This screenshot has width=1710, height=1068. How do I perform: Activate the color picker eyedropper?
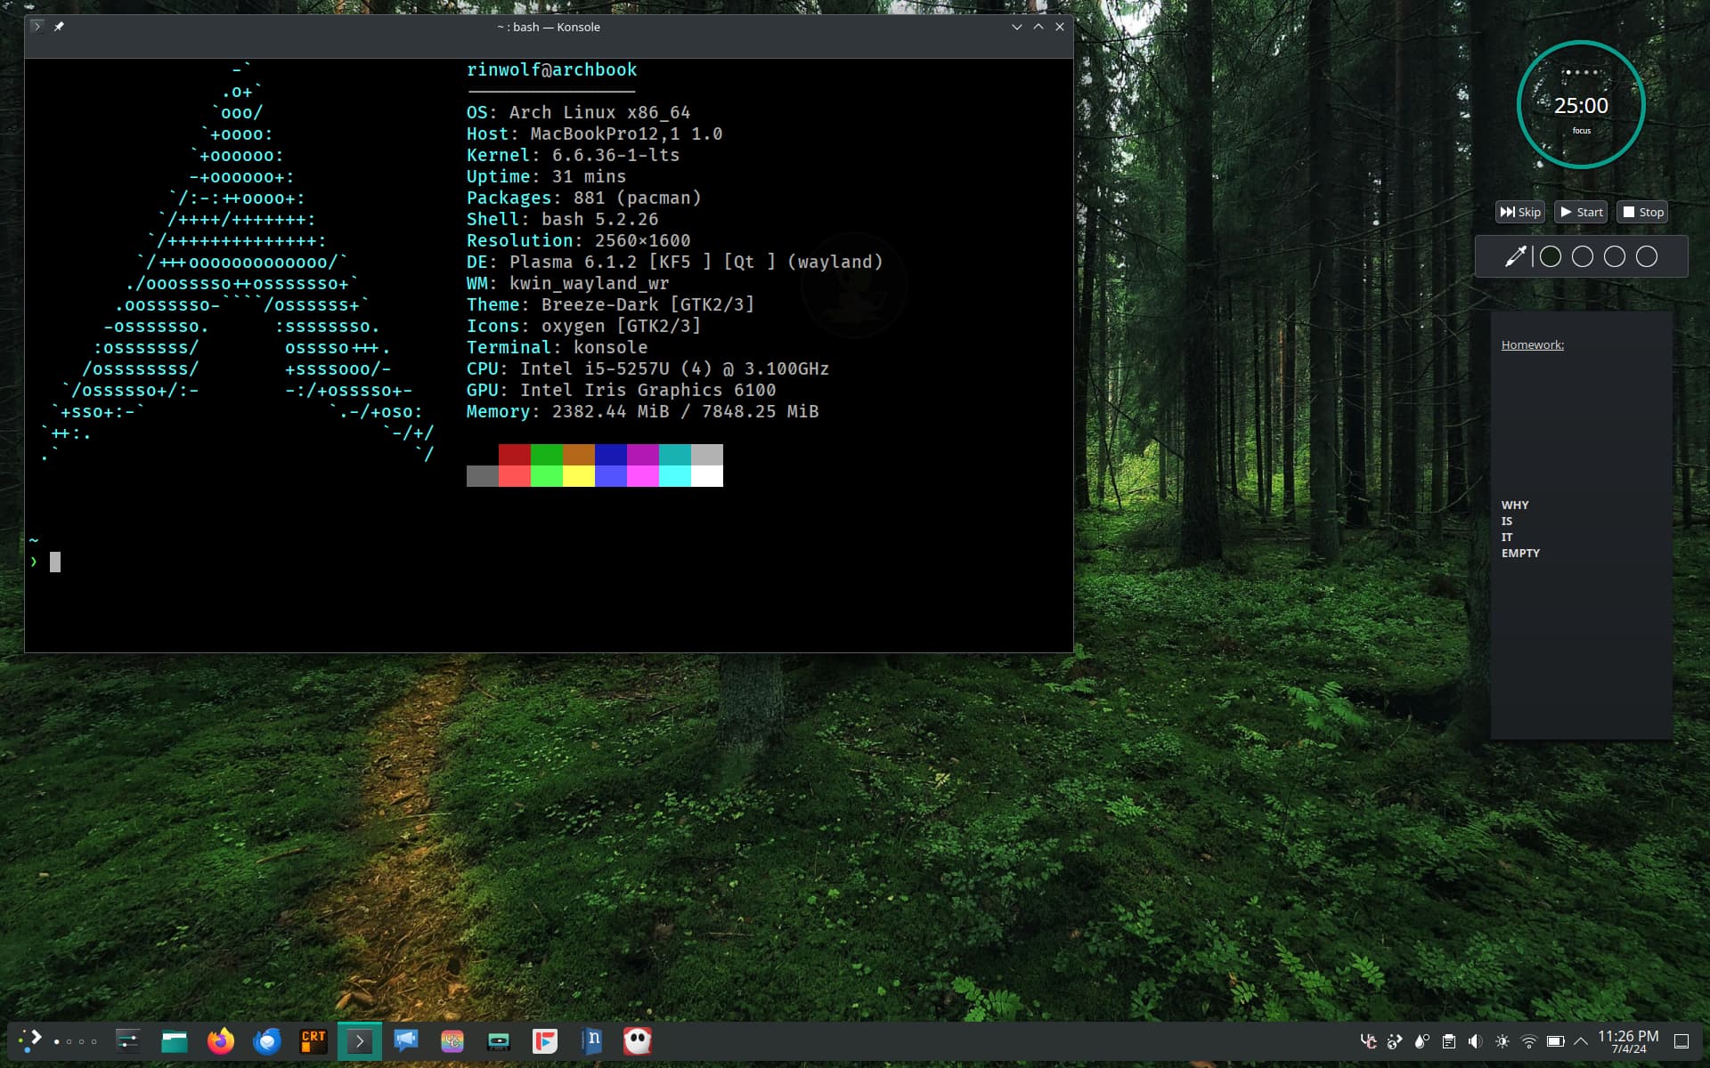(x=1515, y=256)
